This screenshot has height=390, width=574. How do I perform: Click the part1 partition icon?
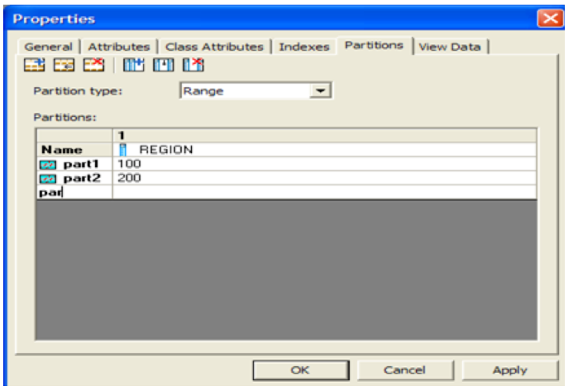tap(48, 165)
